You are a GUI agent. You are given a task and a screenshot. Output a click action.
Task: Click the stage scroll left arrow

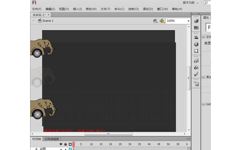32,134
